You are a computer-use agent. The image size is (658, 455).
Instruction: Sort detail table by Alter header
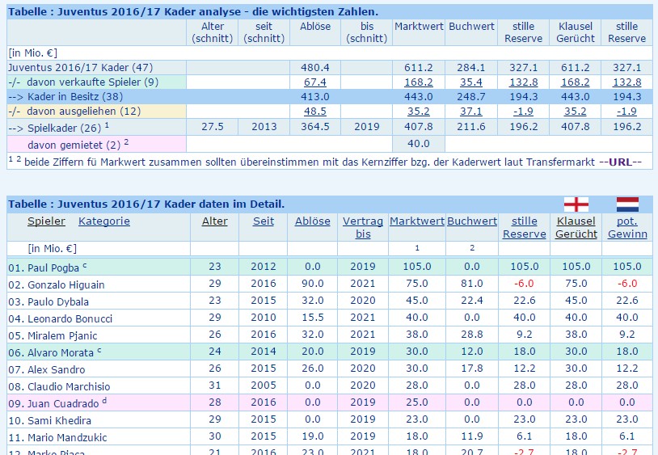(x=214, y=221)
